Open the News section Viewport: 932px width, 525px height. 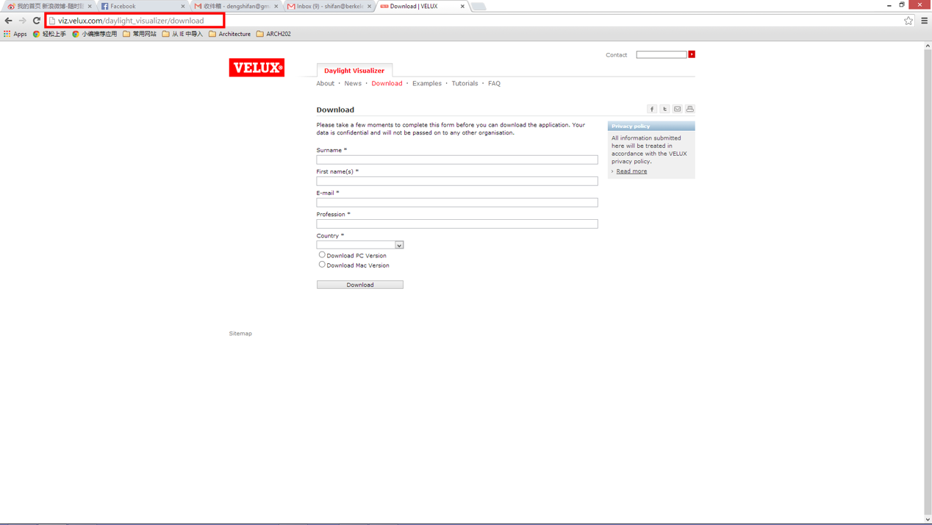353,84
